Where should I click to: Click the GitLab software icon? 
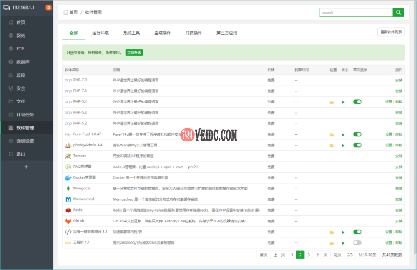tap(68, 221)
